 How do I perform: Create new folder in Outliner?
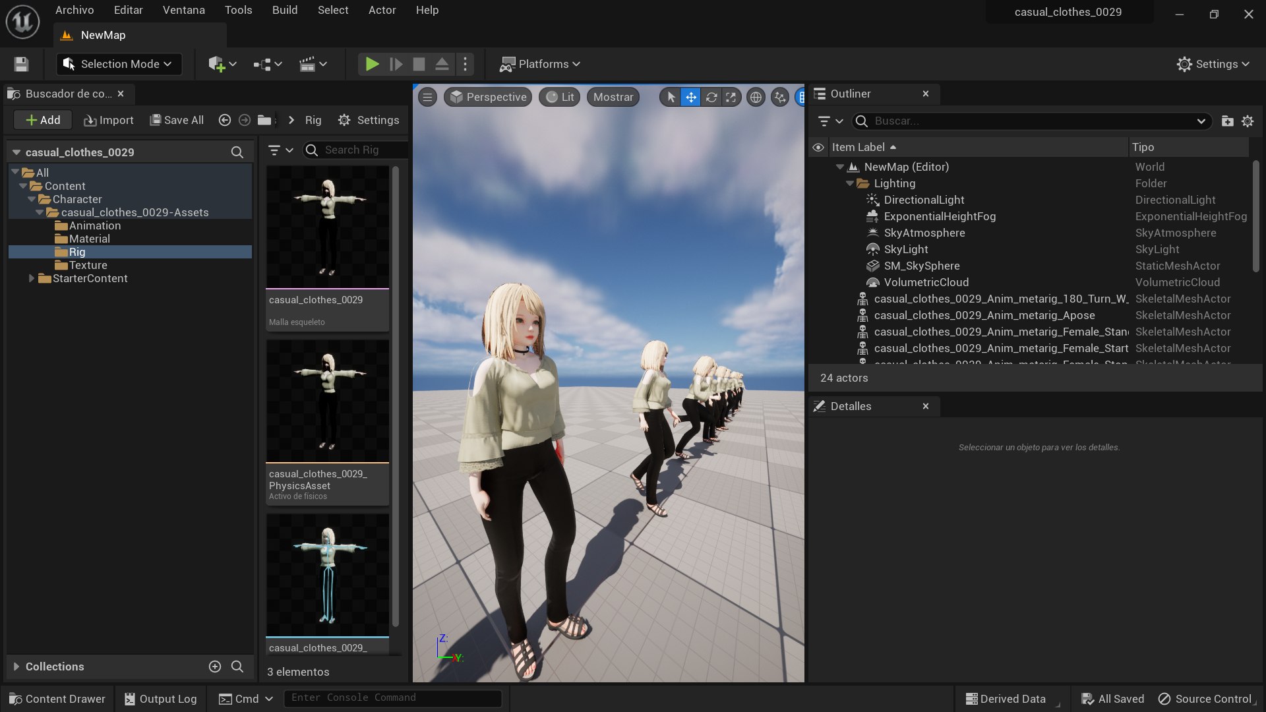pyautogui.click(x=1227, y=121)
